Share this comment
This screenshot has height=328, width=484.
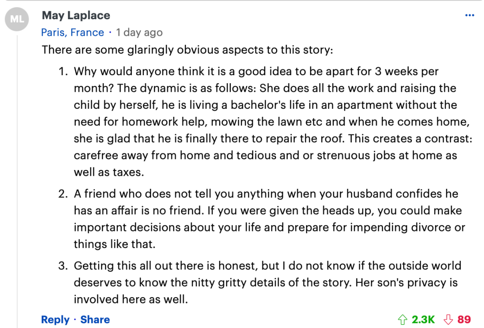point(95,319)
